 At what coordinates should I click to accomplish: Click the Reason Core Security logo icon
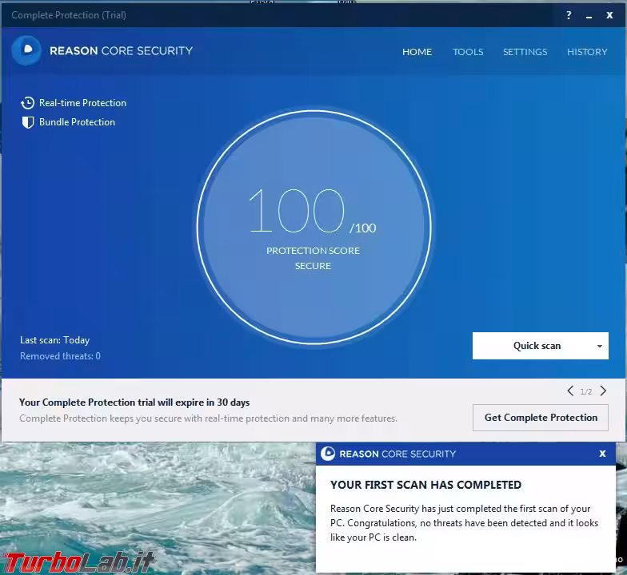[26, 50]
